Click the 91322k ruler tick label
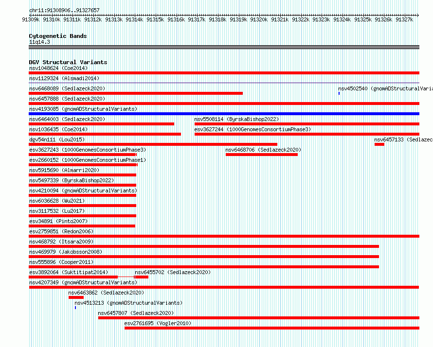433x347 pixels. click(x=301, y=19)
